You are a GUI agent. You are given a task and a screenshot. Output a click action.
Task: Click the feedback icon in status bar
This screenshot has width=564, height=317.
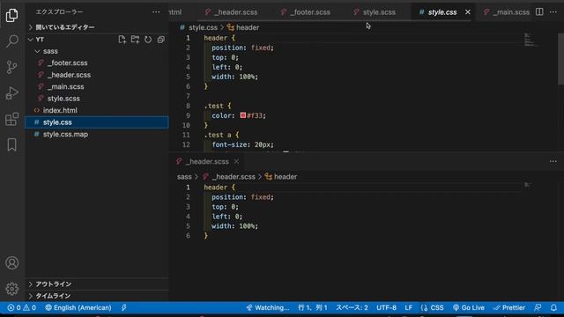coord(538,307)
